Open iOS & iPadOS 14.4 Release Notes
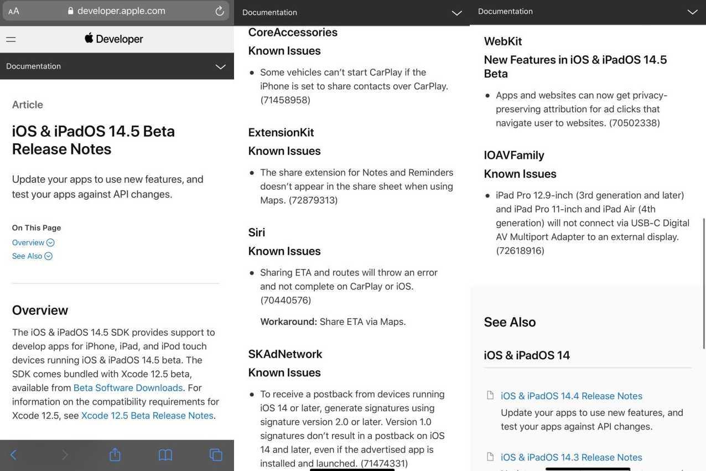Image resolution: width=706 pixels, height=471 pixels. click(x=571, y=396)
